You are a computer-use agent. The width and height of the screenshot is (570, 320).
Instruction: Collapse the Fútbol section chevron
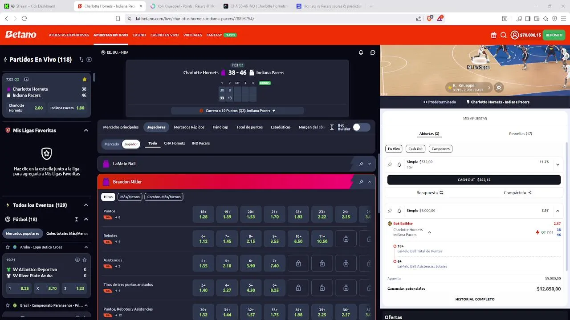tap(86, 219)
